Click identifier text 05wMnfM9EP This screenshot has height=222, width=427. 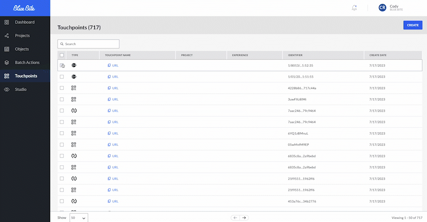point(298,144)
